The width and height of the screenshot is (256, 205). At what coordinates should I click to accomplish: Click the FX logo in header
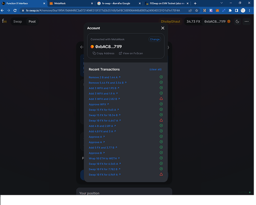pyautogui.click(x=5, y=21)
